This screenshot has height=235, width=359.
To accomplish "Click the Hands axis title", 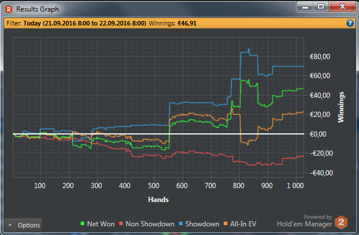I will click(x=158, y=200).
